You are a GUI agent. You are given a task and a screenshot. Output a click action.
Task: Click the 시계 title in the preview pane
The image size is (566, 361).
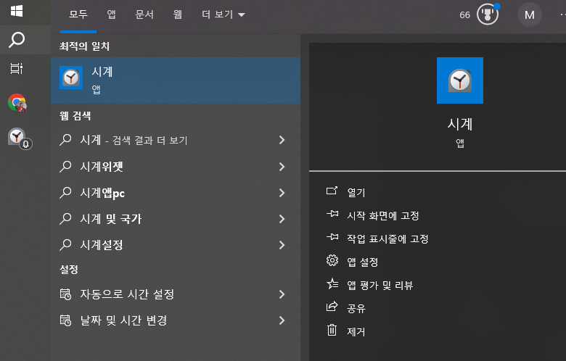point(460,124)
